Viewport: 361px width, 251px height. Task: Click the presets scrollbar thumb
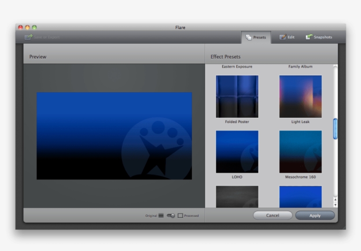click(x=335, y=129)
